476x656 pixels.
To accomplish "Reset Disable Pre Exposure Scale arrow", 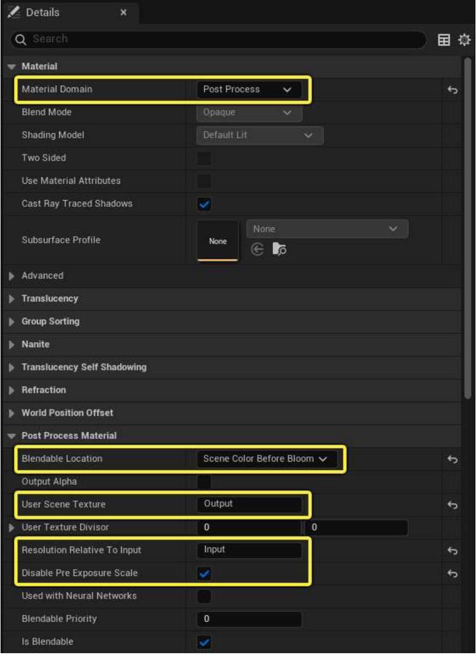I will tap(451, 574).
